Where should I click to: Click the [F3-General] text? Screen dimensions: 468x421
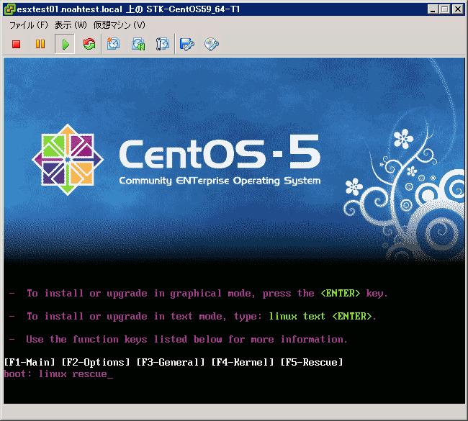(x=171, y=362)
